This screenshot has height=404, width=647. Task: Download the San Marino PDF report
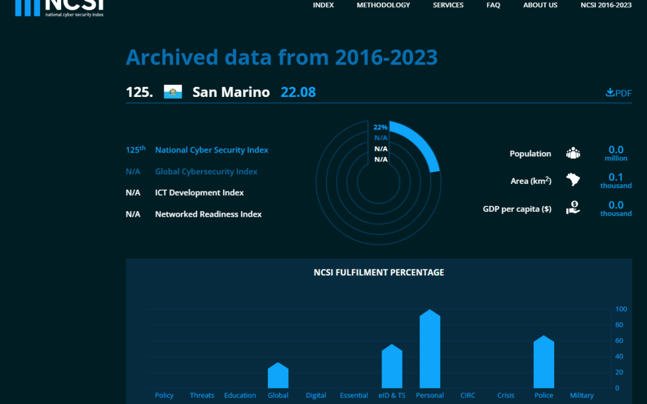click(x=618, y=93)
